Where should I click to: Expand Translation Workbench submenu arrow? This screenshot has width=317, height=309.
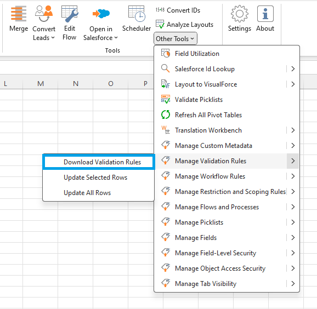(293, 130)
